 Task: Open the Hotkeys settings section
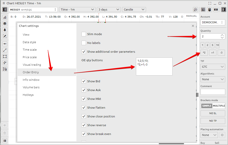pos(28,95)
